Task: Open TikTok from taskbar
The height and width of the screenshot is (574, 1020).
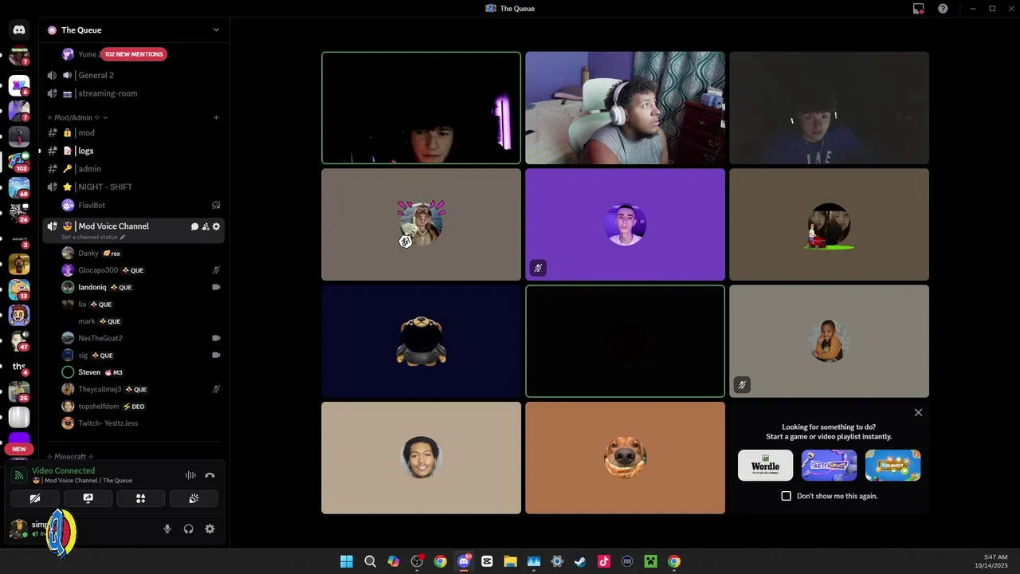Action: click(x=603, y=561)
